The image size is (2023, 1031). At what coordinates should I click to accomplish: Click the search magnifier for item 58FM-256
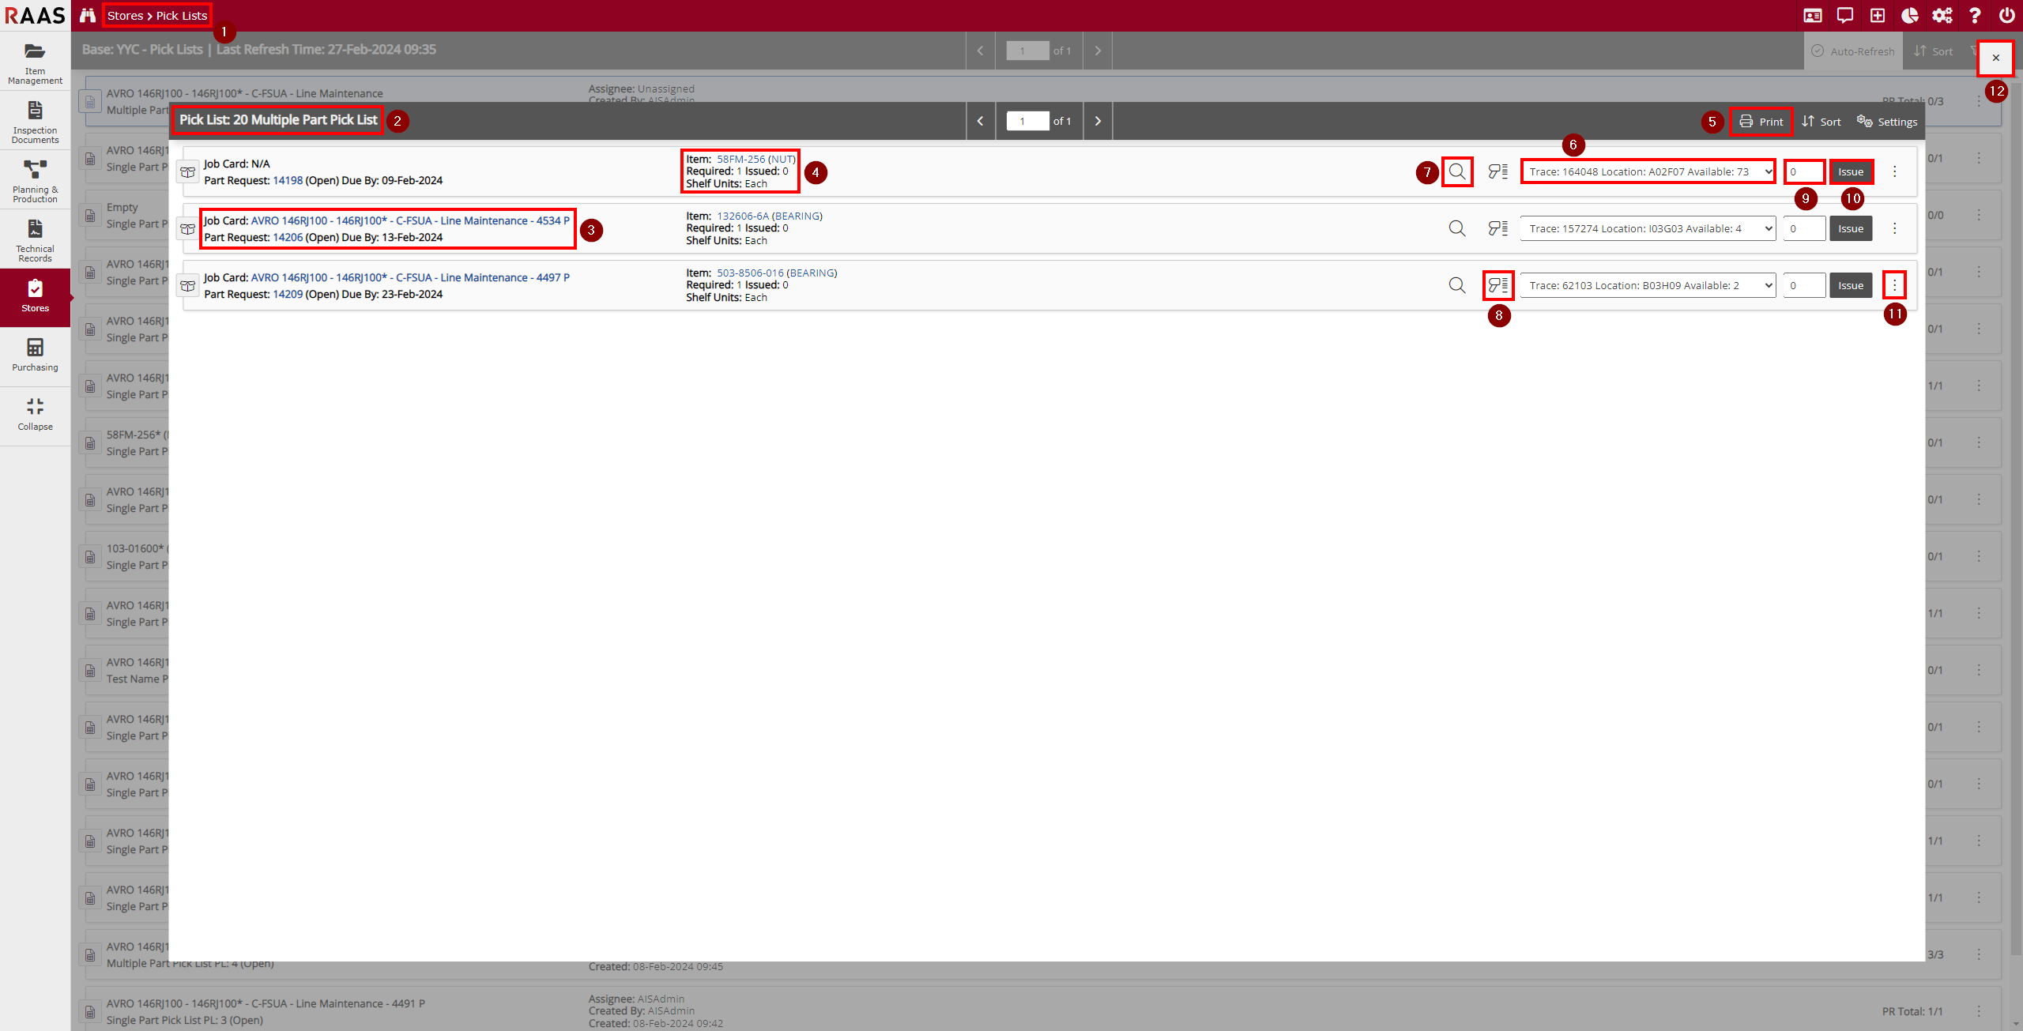tap(1457, 171)
